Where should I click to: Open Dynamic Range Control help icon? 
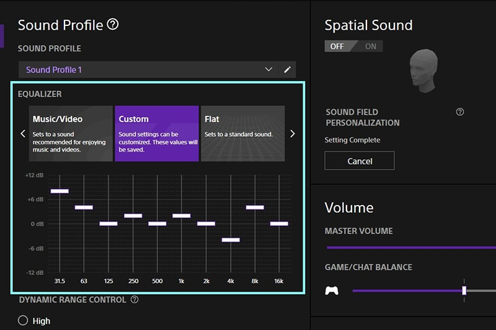135,300
